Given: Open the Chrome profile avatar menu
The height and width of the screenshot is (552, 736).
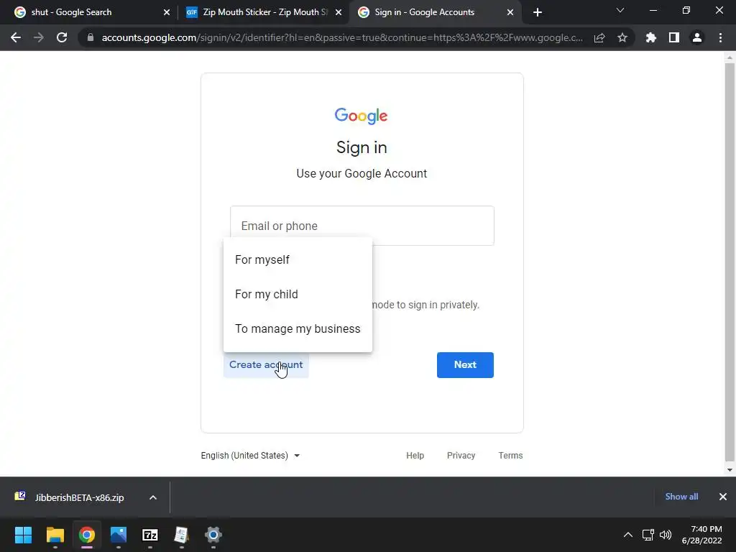Looking at the screenshot, I should click(x=697, y=37).
